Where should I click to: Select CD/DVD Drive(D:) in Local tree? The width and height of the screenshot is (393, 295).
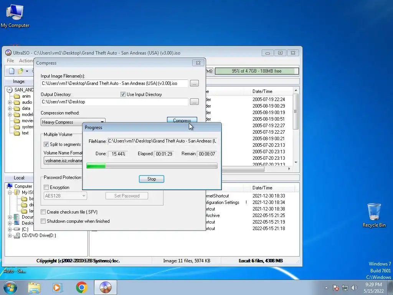(39, 235)
